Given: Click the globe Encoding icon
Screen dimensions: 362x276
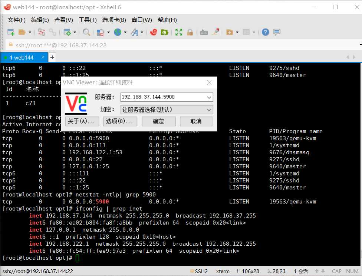Looking at the screenshot, I should coord(118,32).
